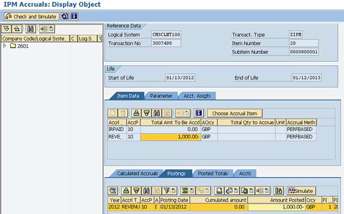
Task: Click the Logical System field CMSCLNT100
Action: [x=166, y=34]
